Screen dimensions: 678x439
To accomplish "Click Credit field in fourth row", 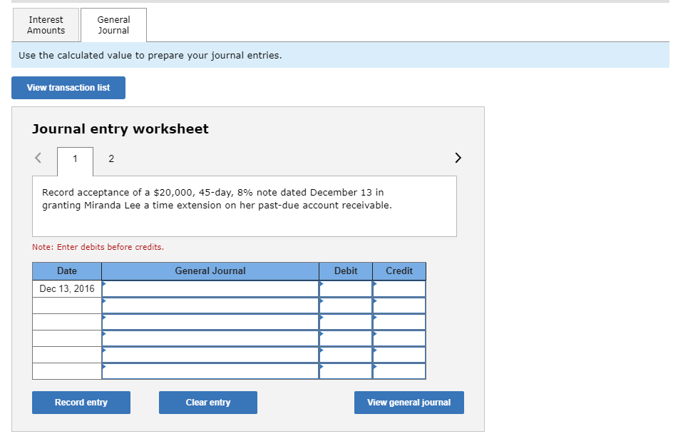I will pyautogui.click(x=399, y=338).
